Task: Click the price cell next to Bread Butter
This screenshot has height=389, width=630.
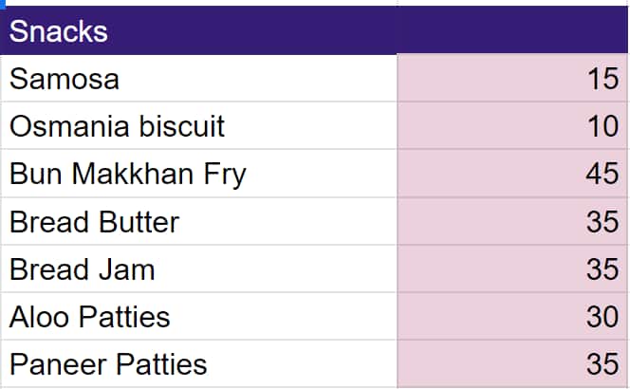Action: (512, 222)
